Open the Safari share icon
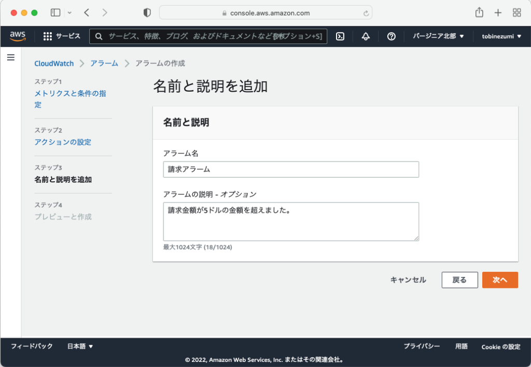Image resolution: width=531 pixels, height=367 pixels. tap(479, 12)
